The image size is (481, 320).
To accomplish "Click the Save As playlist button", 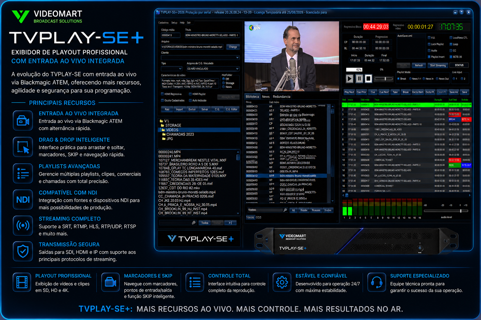I will pos(454,92).
